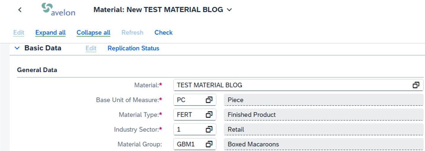Click the Check button
Image resolution: width=425 pixels, height=151 pixels.
pyautogui.click(x=163, y=32)
